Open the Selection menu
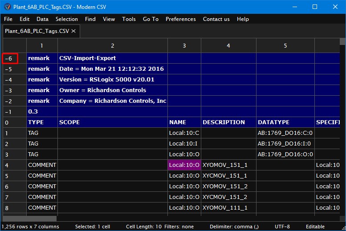Screen dimensions: 346x231 (67, 19)
